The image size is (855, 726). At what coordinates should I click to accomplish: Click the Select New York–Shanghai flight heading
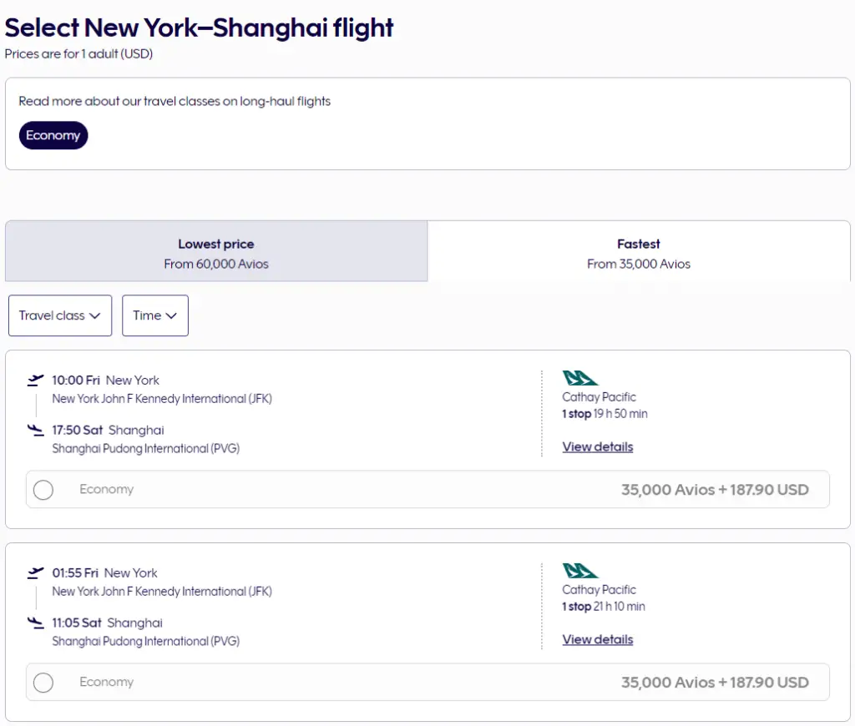[200, 28]
